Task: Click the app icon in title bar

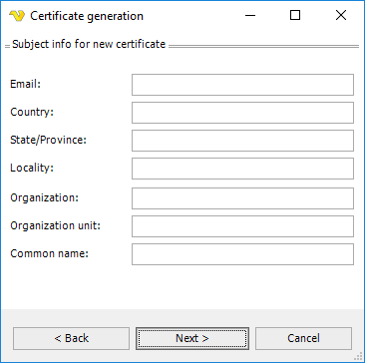Action: click(17, 16)
